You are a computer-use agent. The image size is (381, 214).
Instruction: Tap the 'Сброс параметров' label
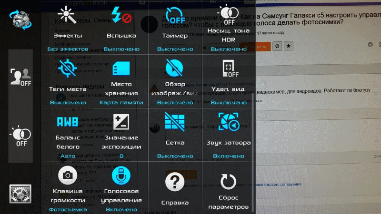pyautogui.click(x=229, y=202)
